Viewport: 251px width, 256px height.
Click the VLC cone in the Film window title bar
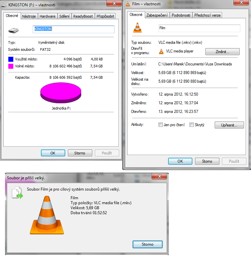[x=128, y=4]
